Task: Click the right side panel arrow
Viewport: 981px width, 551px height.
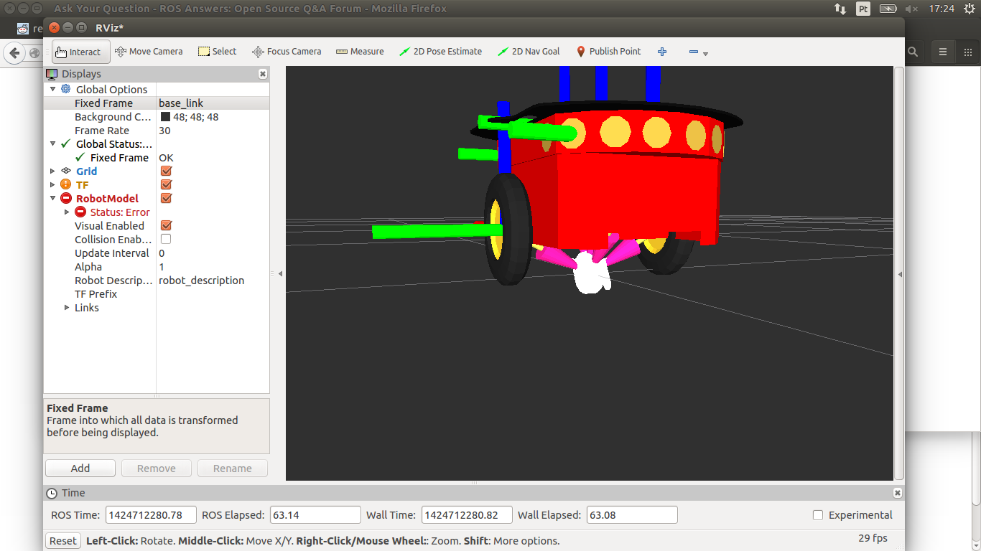Action: (x=901, y=273)
